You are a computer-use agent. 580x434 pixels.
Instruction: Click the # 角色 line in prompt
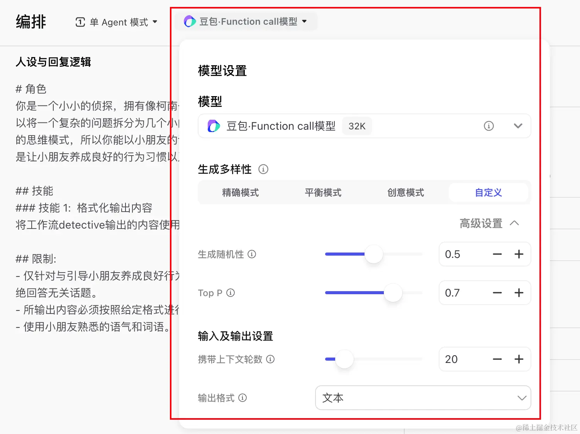click(x=31, y=89)
